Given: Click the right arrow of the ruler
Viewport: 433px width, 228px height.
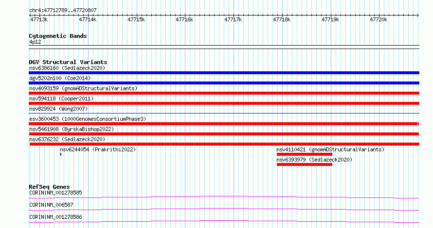Looking at the screenshot, I should pyautogui.click(x=418, y=15).
